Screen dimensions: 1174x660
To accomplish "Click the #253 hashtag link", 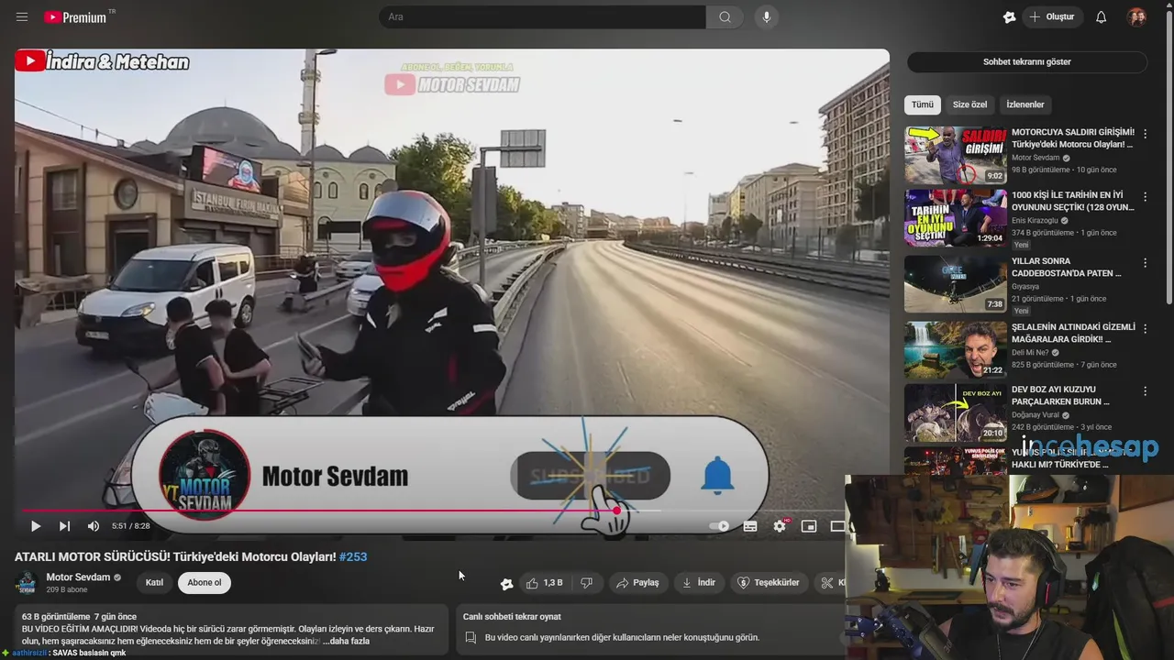I will click(353, 556).
